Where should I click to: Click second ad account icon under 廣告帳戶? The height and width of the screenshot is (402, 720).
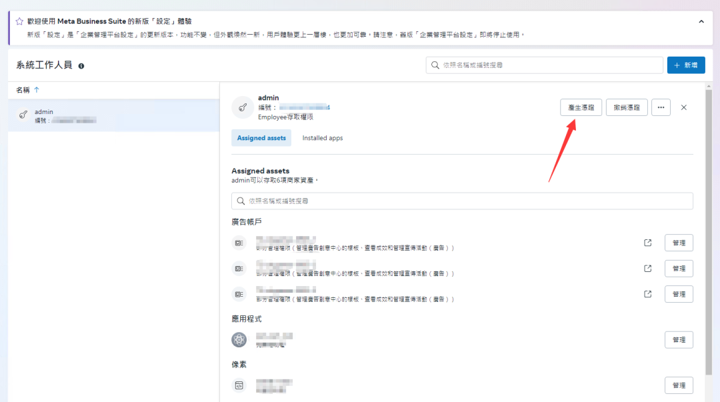coord(239,269)
